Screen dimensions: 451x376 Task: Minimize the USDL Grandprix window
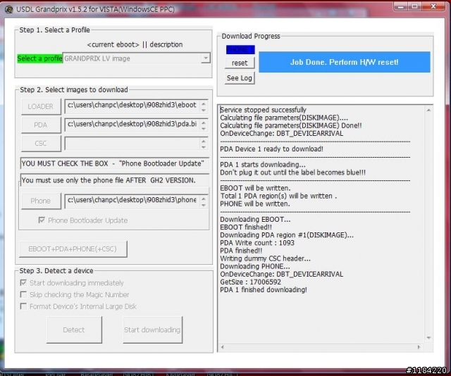401,6
